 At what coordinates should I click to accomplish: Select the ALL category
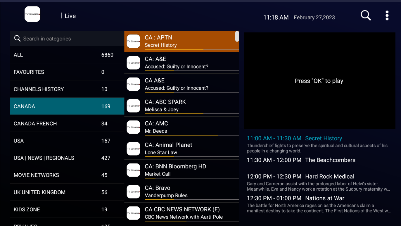coord(67,55)
